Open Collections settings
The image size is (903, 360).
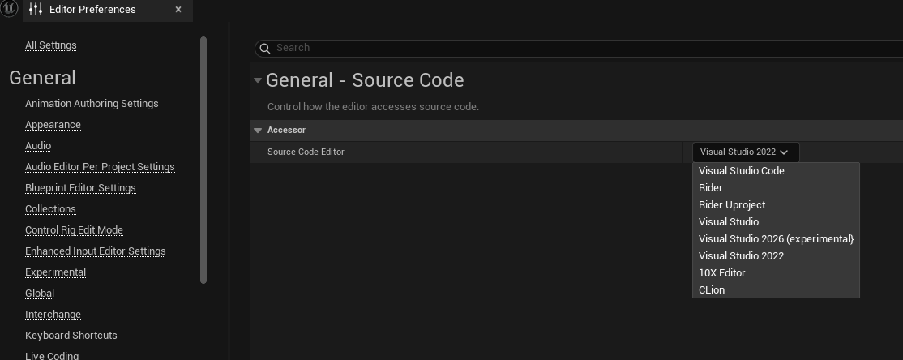[x=51, y=209]
